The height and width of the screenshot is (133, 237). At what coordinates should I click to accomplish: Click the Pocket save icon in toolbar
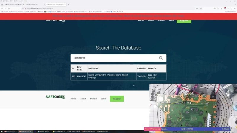(215, 9)
